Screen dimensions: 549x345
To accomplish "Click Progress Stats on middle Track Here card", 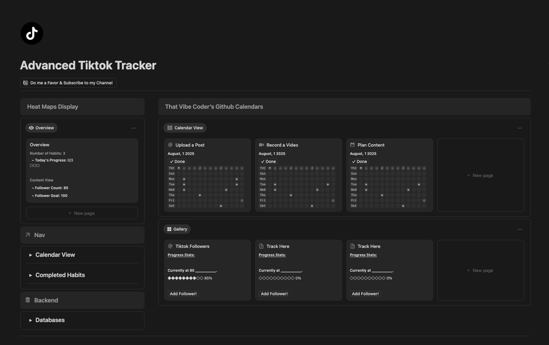I will pos(272,255).
